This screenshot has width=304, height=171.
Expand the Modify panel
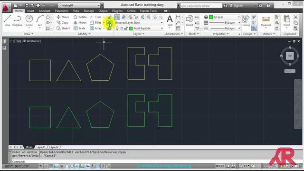tap(84, 34)
